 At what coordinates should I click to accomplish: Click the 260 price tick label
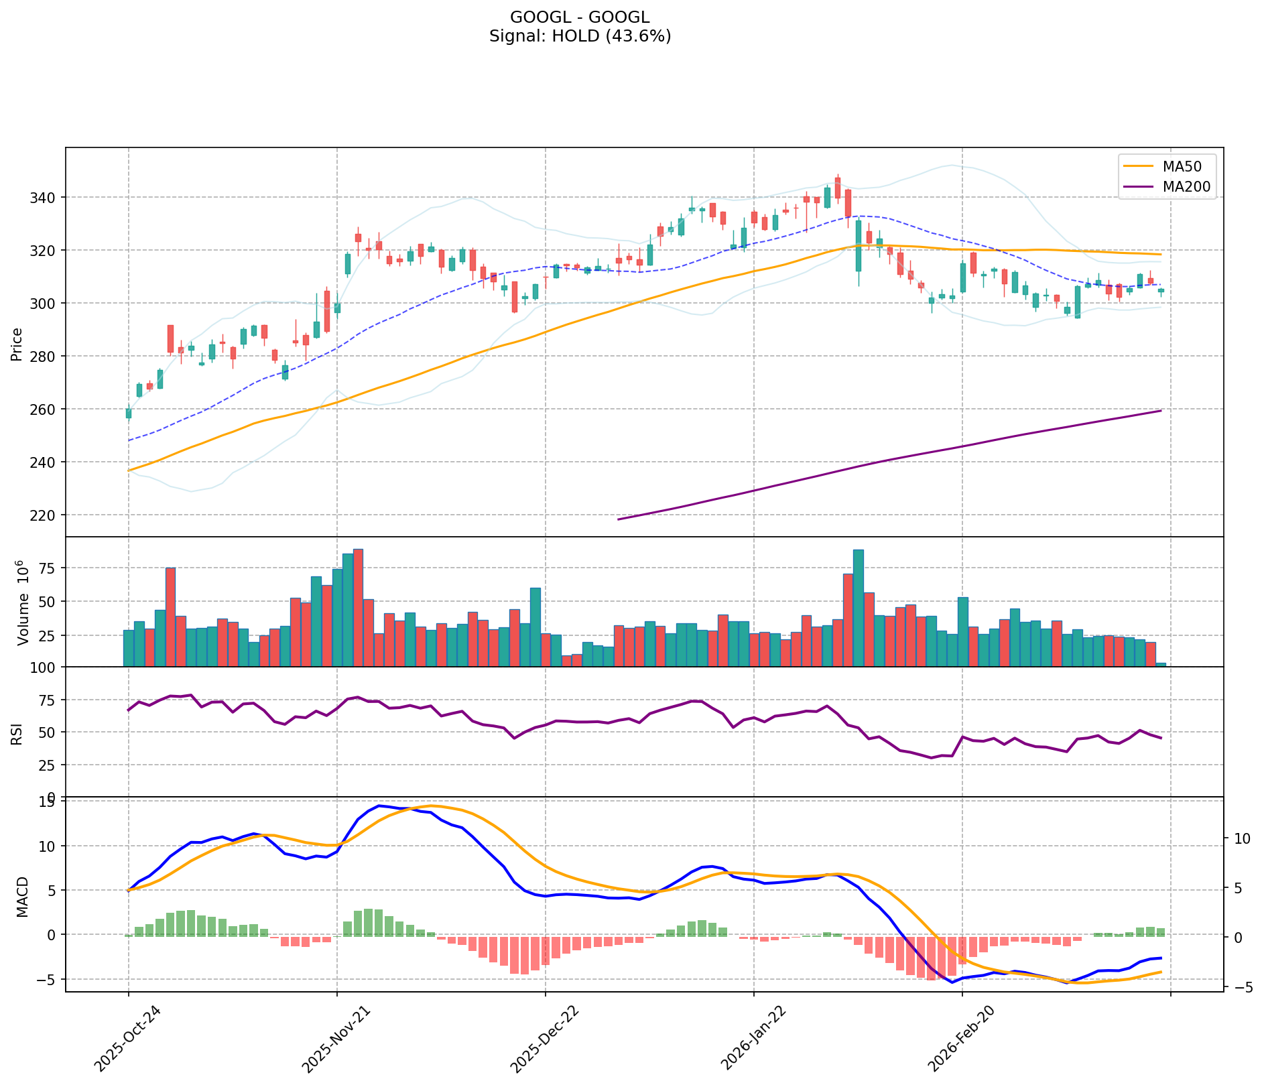[48, 409]
